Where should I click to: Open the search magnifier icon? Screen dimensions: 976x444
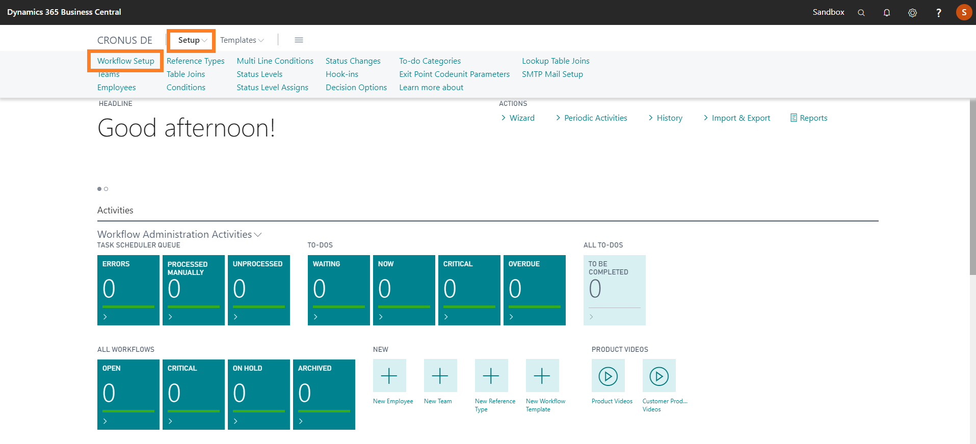coord(861,13)
